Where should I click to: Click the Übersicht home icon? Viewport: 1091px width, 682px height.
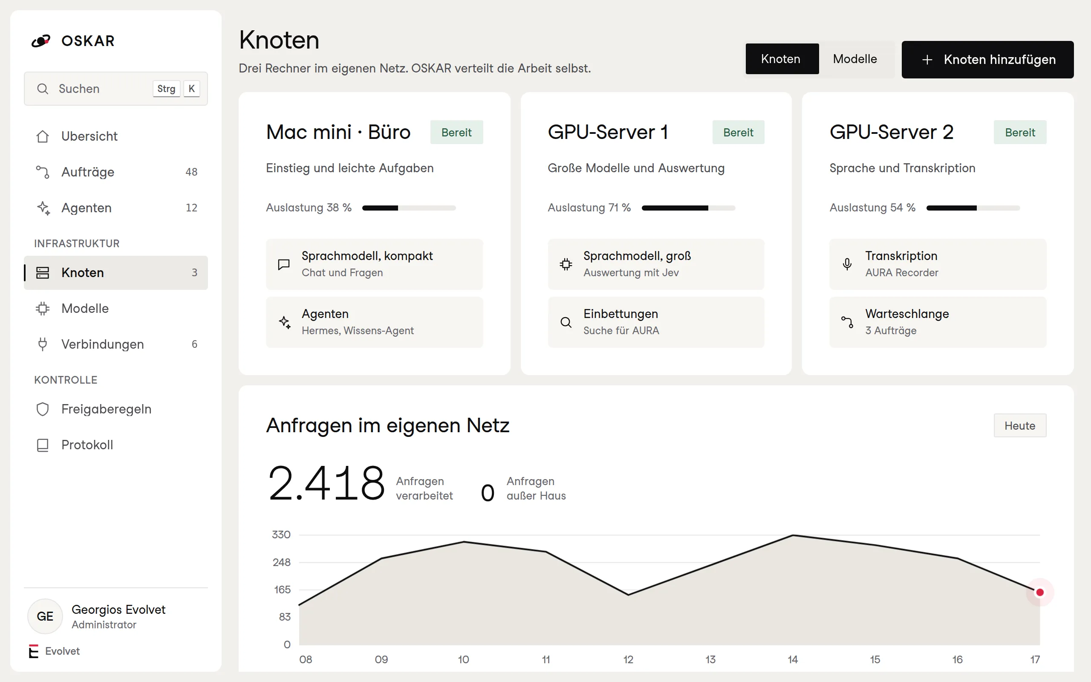(42, 136)
